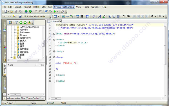Collapse the ?php block fold marker
This screenshot has height=106, width=169.
pos(54,57)
